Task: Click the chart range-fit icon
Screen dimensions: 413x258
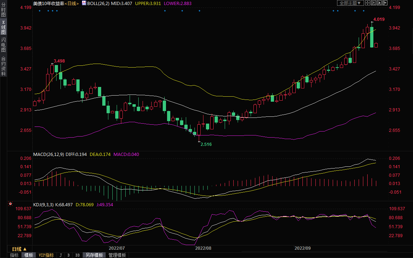Action: [373, 3]
